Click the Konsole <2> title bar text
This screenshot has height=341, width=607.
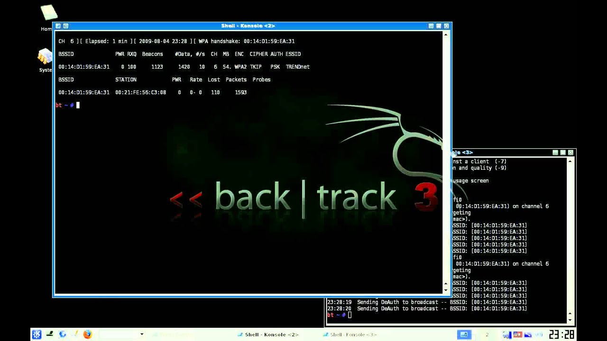pyautogui.click(x=248, y=26)
